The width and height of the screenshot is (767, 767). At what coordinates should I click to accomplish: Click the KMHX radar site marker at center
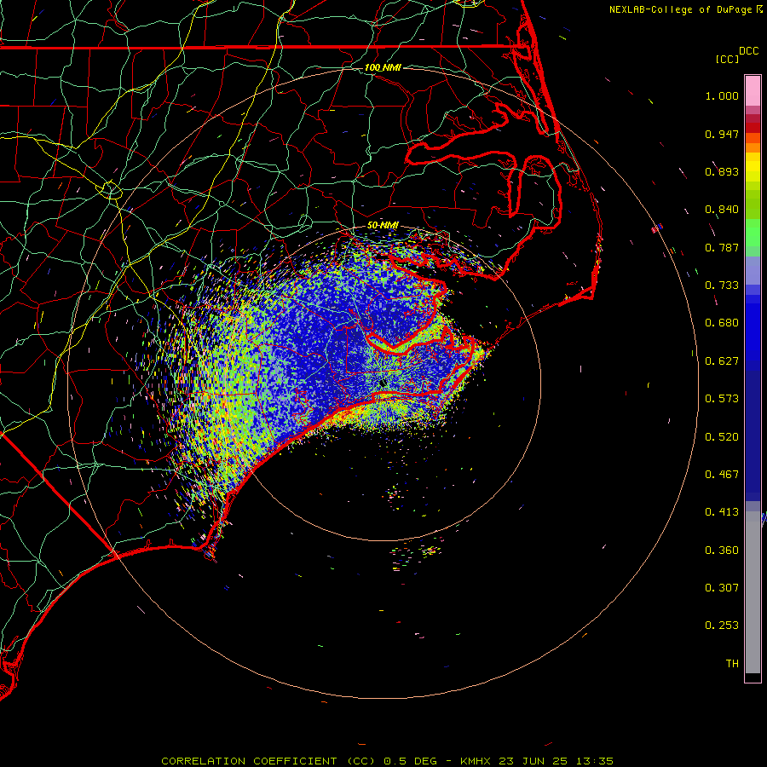383,383
